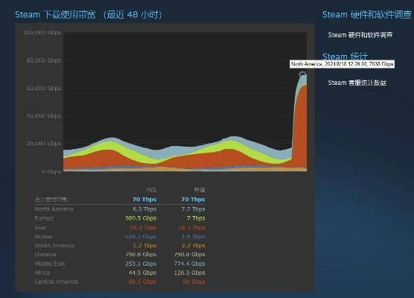The image size is (414, 298).
Task: Click the Steam 硬件和软件调查 sub-link
Action: click(x=360, y=35)
